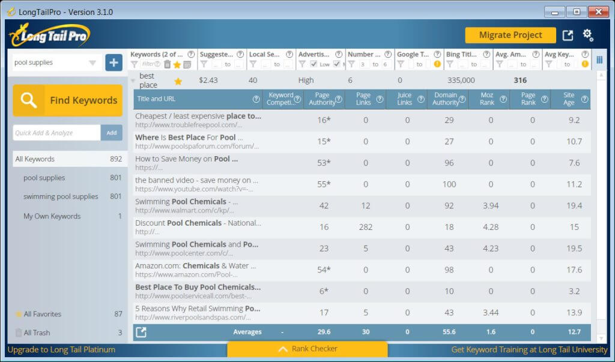
Task: Open help for the Moz Rank column
Action: (x=503, y=99)
